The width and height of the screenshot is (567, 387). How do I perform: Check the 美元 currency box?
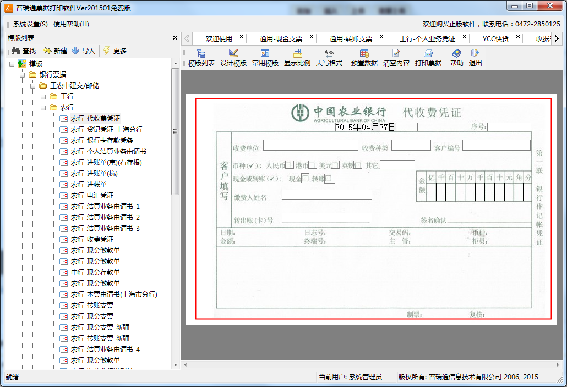(x=335, y=165)
